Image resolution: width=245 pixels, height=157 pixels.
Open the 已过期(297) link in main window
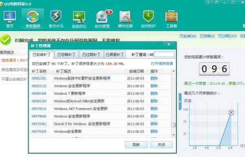pos(227,36)
